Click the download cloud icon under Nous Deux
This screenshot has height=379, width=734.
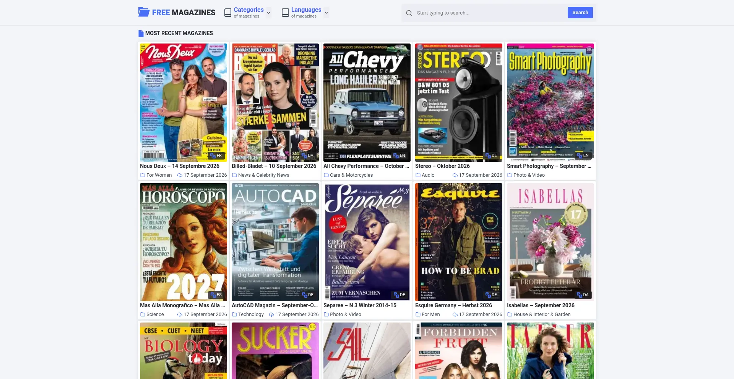(180, 176)
